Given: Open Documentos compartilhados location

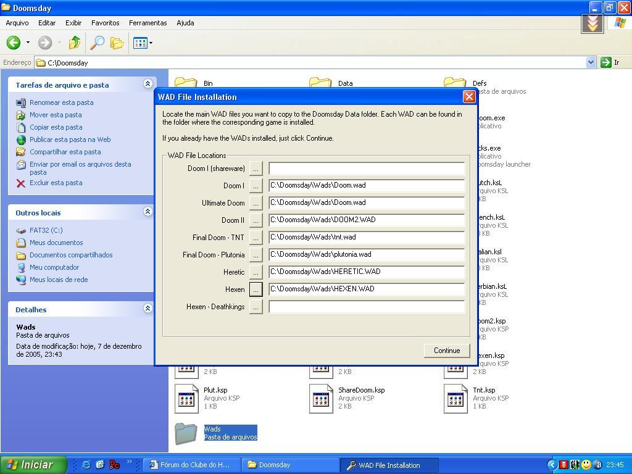Looking at the screenshot, I should tap(71, 255).
